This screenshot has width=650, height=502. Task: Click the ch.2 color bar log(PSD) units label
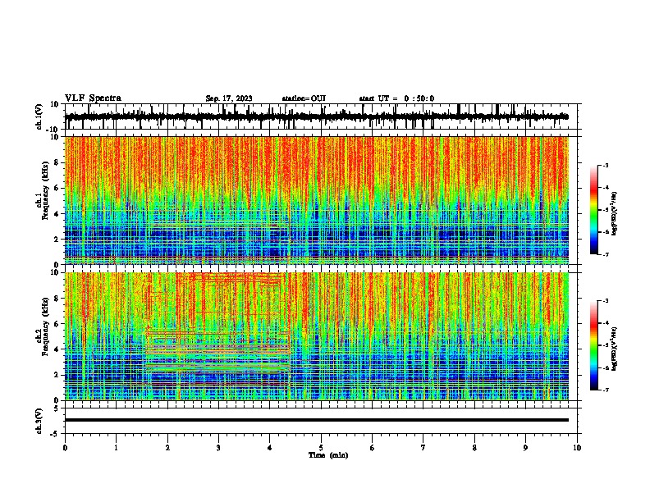point(615,349)
